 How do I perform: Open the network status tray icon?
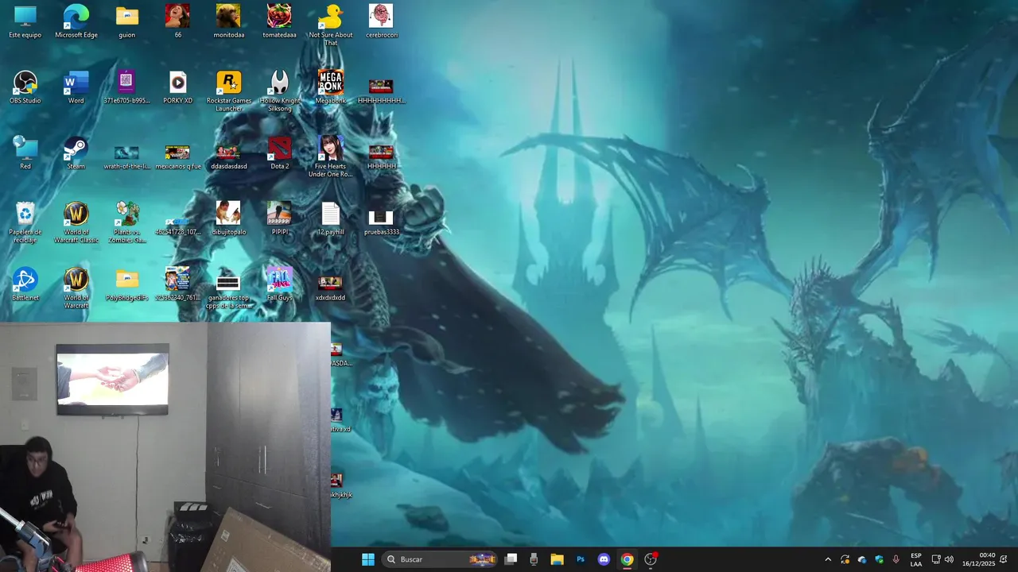(936, 559)
